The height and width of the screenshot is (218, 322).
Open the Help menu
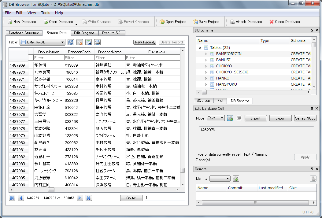pyautogui.click(x=59, y=13)
